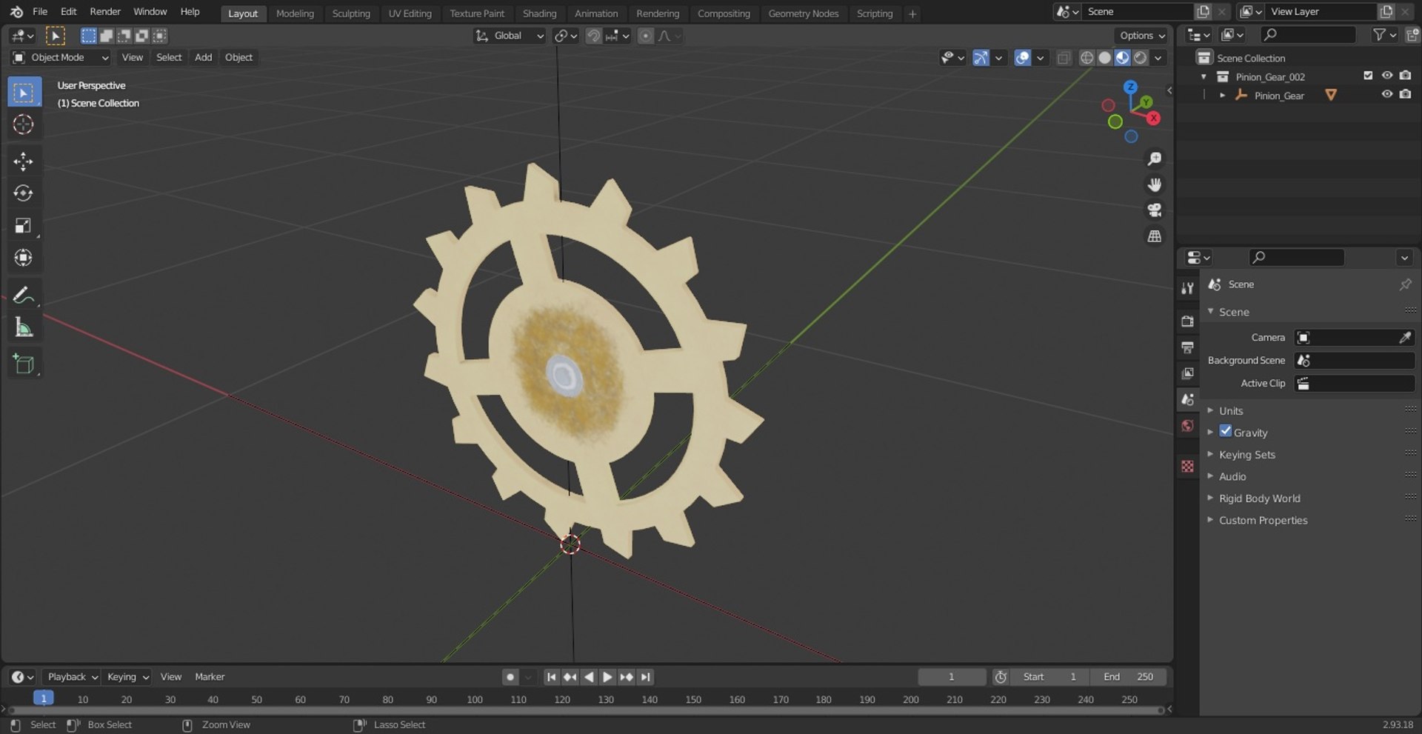Open the Options dropdown in viewport header
Image resolution: width=1422 pixels, height=734 pixels.
(1142, 36)
